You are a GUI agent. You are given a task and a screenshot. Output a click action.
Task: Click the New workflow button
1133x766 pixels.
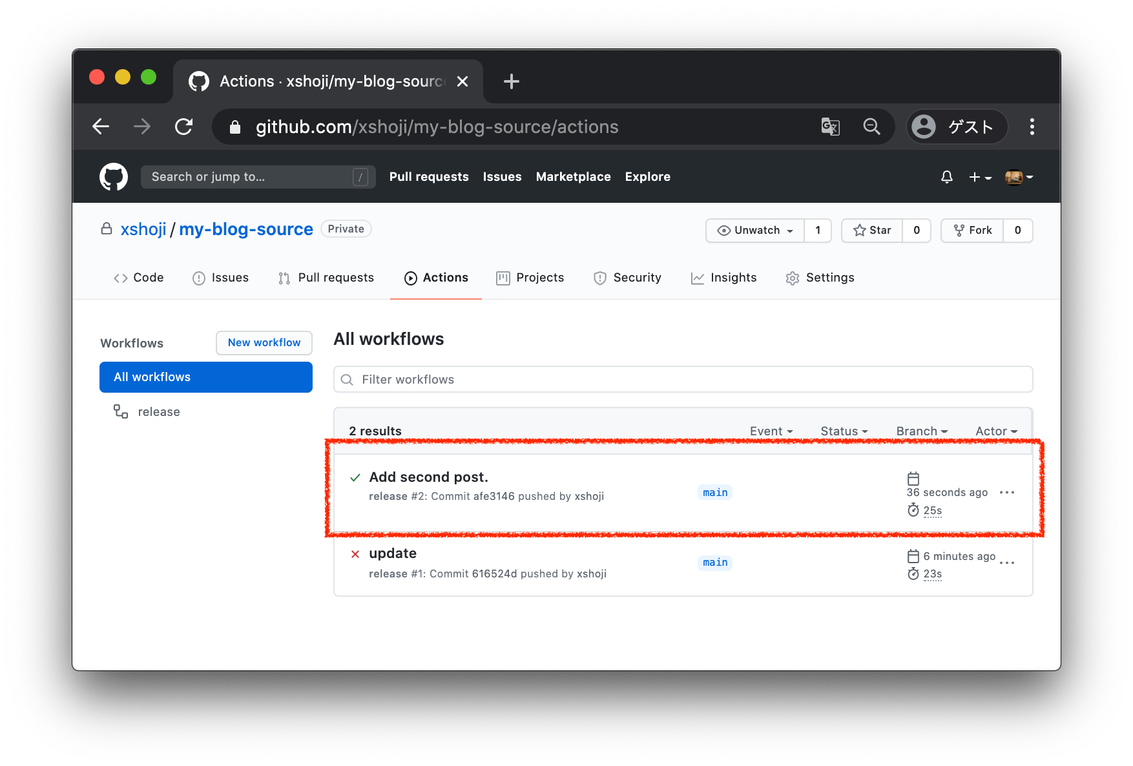[264, 343]
